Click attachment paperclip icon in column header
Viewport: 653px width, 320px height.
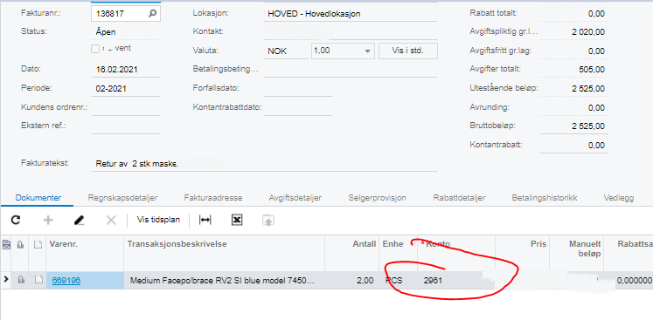20,245
